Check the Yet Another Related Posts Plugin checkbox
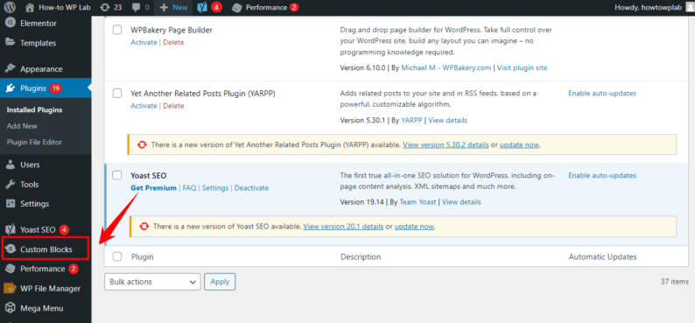 tap(117, 93)
